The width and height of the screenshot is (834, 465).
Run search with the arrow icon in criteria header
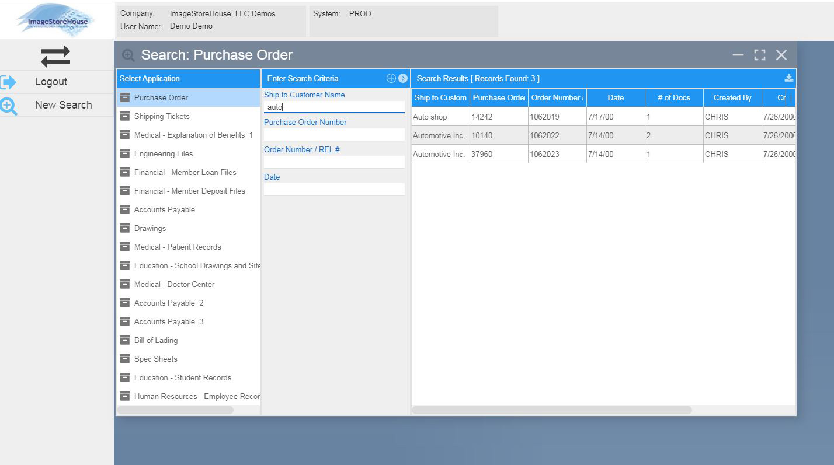[403, 78]
